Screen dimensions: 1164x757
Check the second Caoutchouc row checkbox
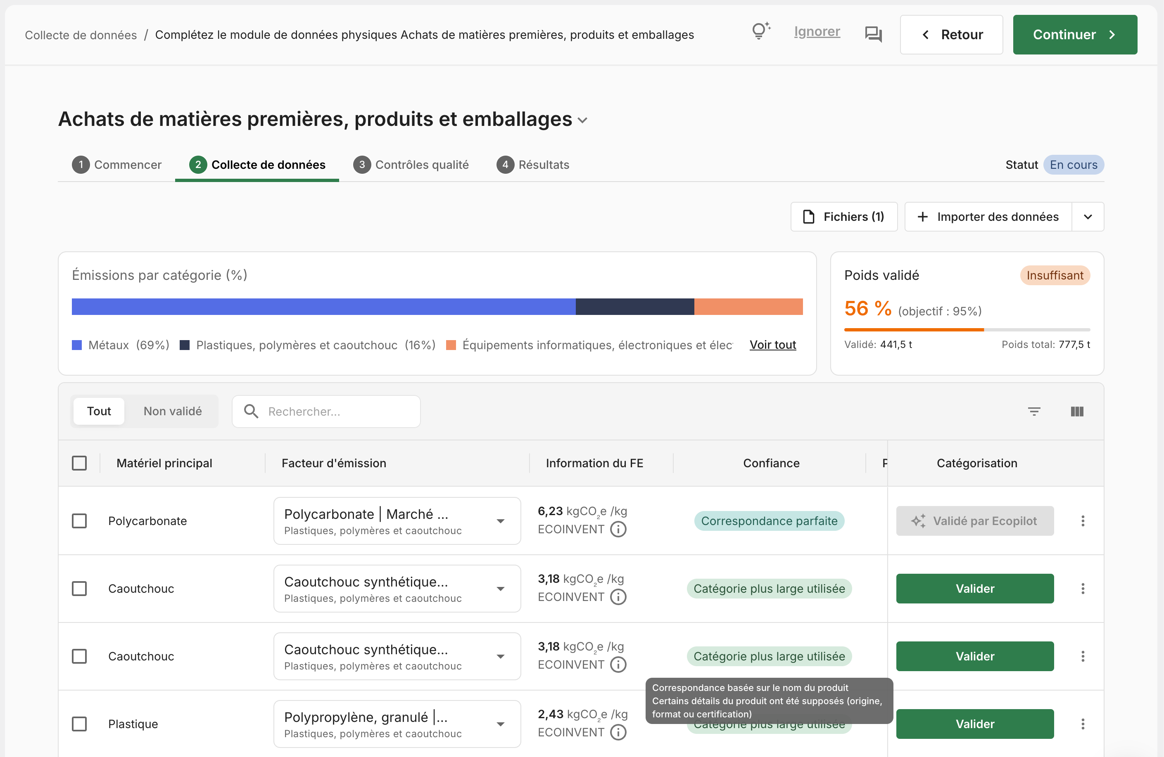(x=79, y=656)
